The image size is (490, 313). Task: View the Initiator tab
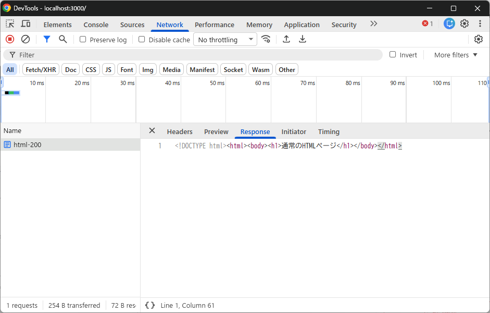point(294,132)
